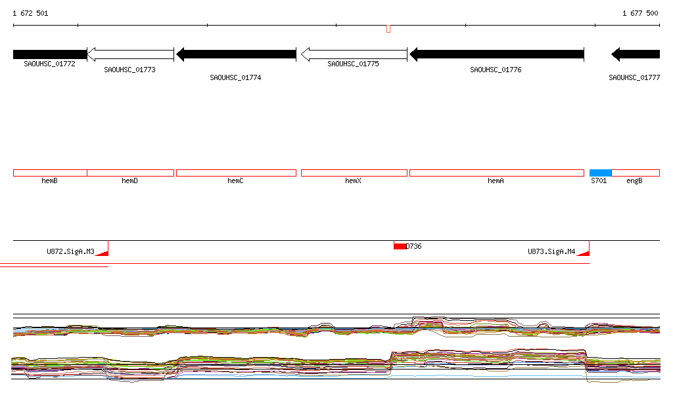Click the 1 677 500 end coordinate label

640,13
